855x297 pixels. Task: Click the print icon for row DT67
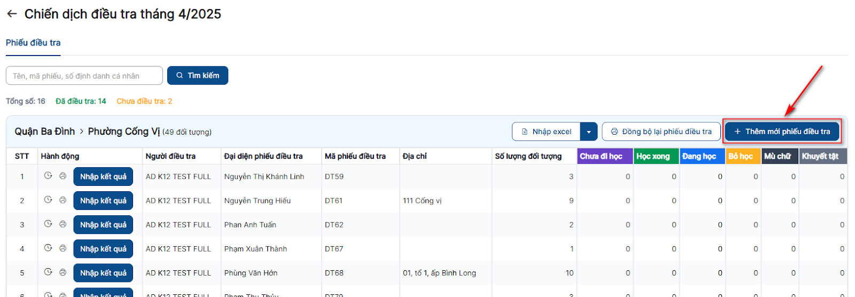click(63, 248)
